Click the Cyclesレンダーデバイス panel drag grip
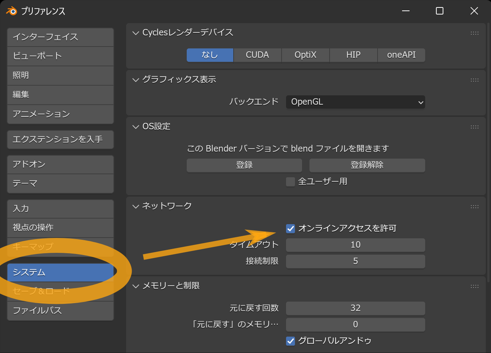This screenshot has height=353, width=491. click(x=474, y=33)
